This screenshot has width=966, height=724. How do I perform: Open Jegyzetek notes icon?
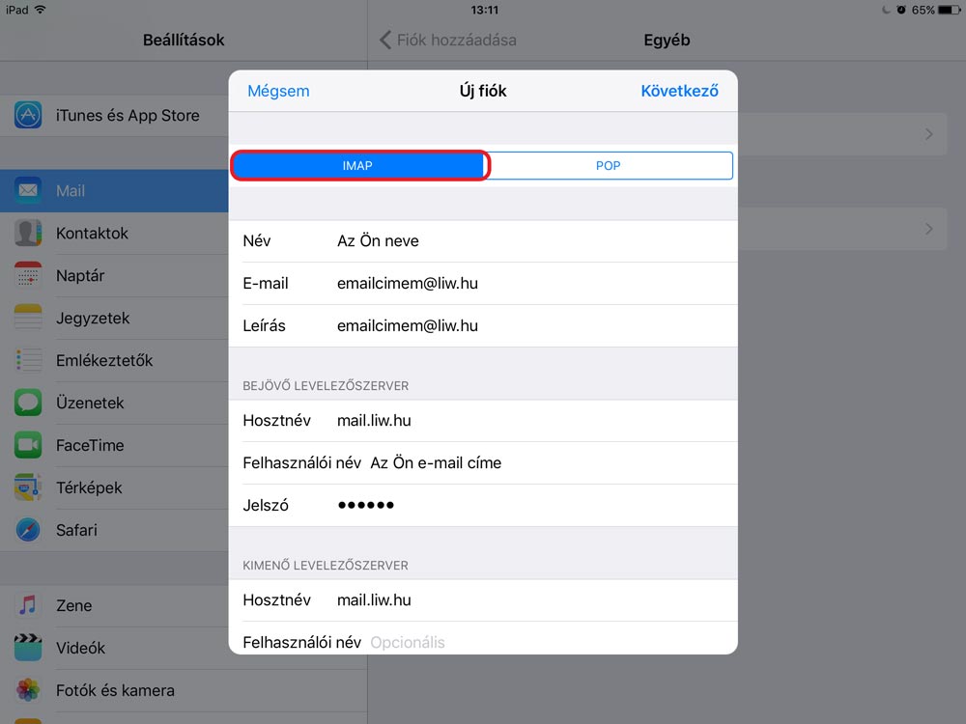click(28, 319)
